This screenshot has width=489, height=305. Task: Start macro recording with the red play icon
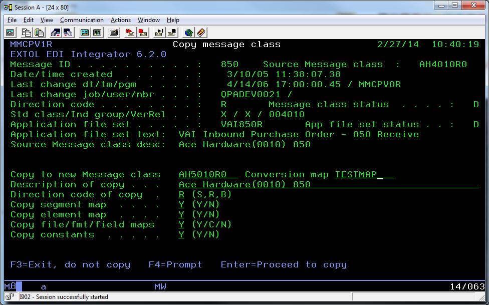pos(130,33)
